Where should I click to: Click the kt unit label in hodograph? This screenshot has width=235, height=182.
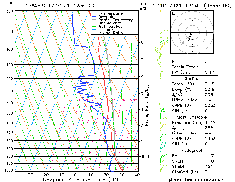[x=174, y=13]
